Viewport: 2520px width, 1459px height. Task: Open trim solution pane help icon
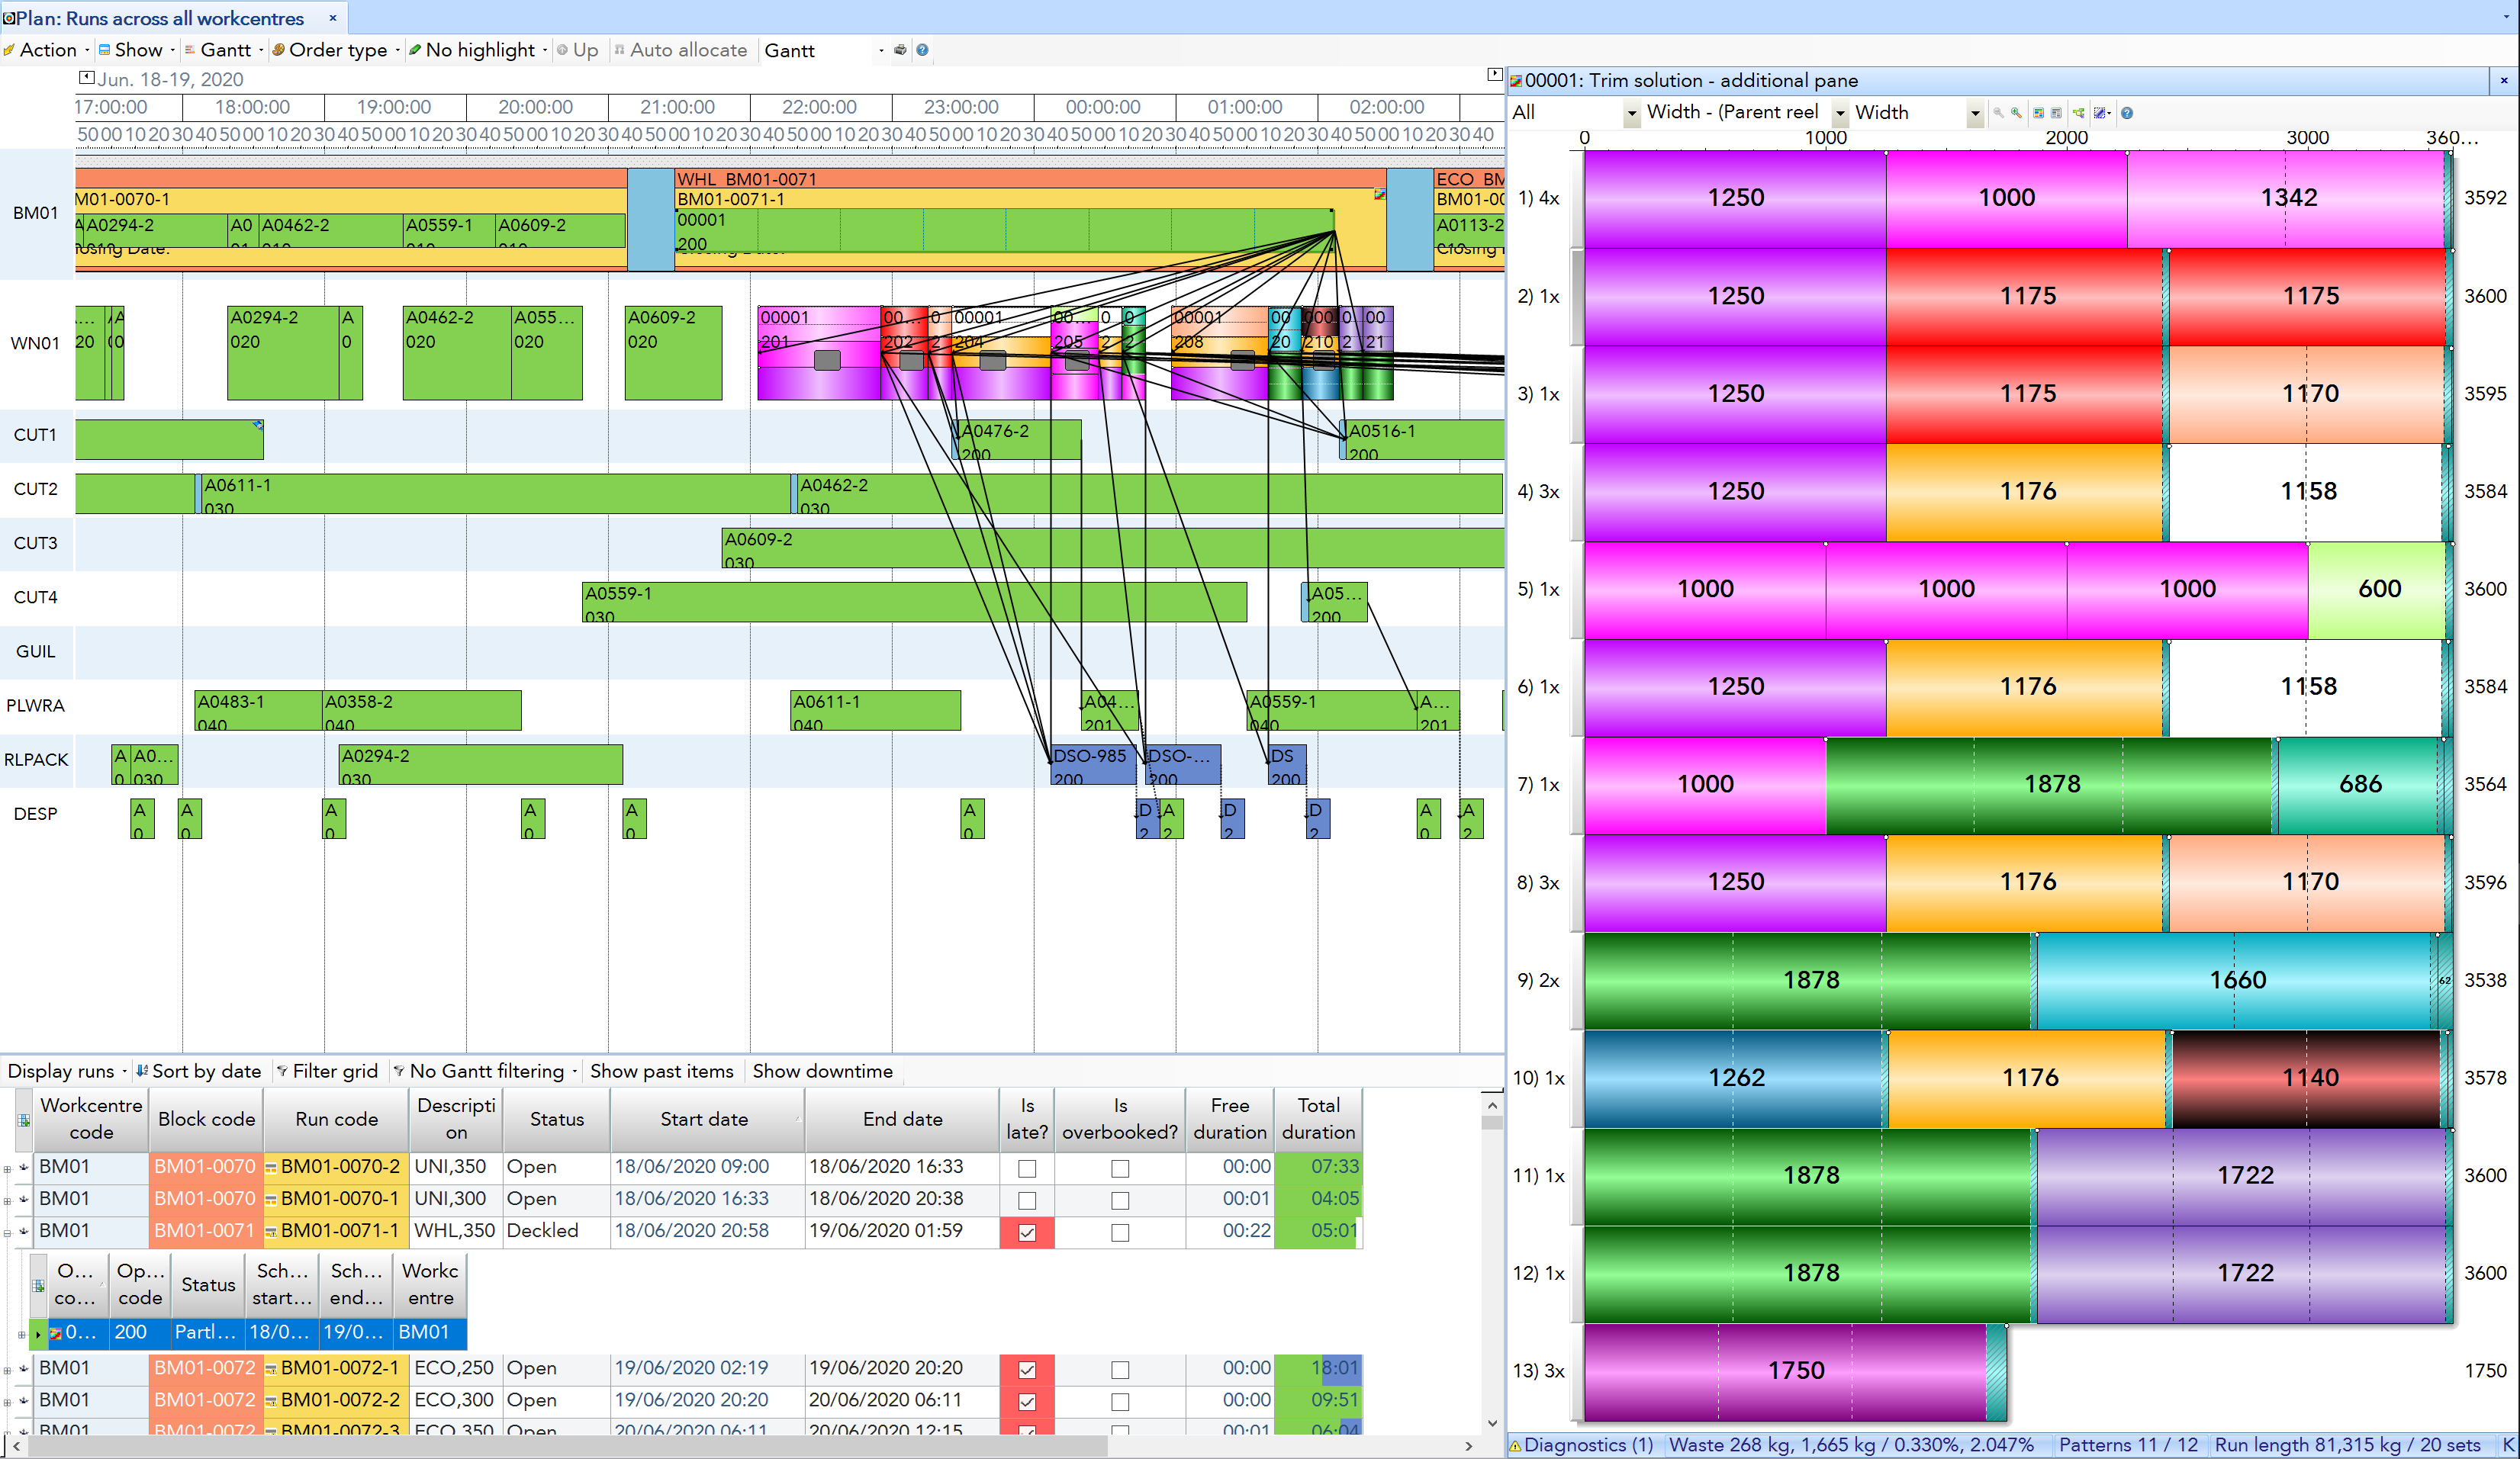[2127, 113]
